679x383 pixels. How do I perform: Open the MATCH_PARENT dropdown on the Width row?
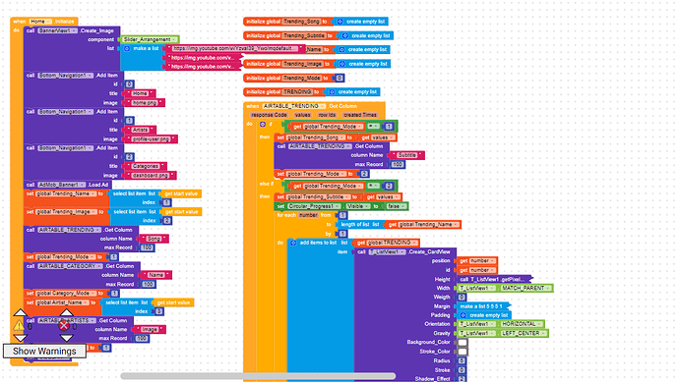525,288
